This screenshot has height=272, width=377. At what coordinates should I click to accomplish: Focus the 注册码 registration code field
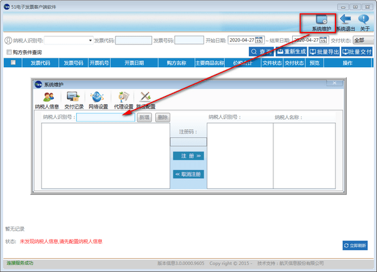tap(188, 142)
